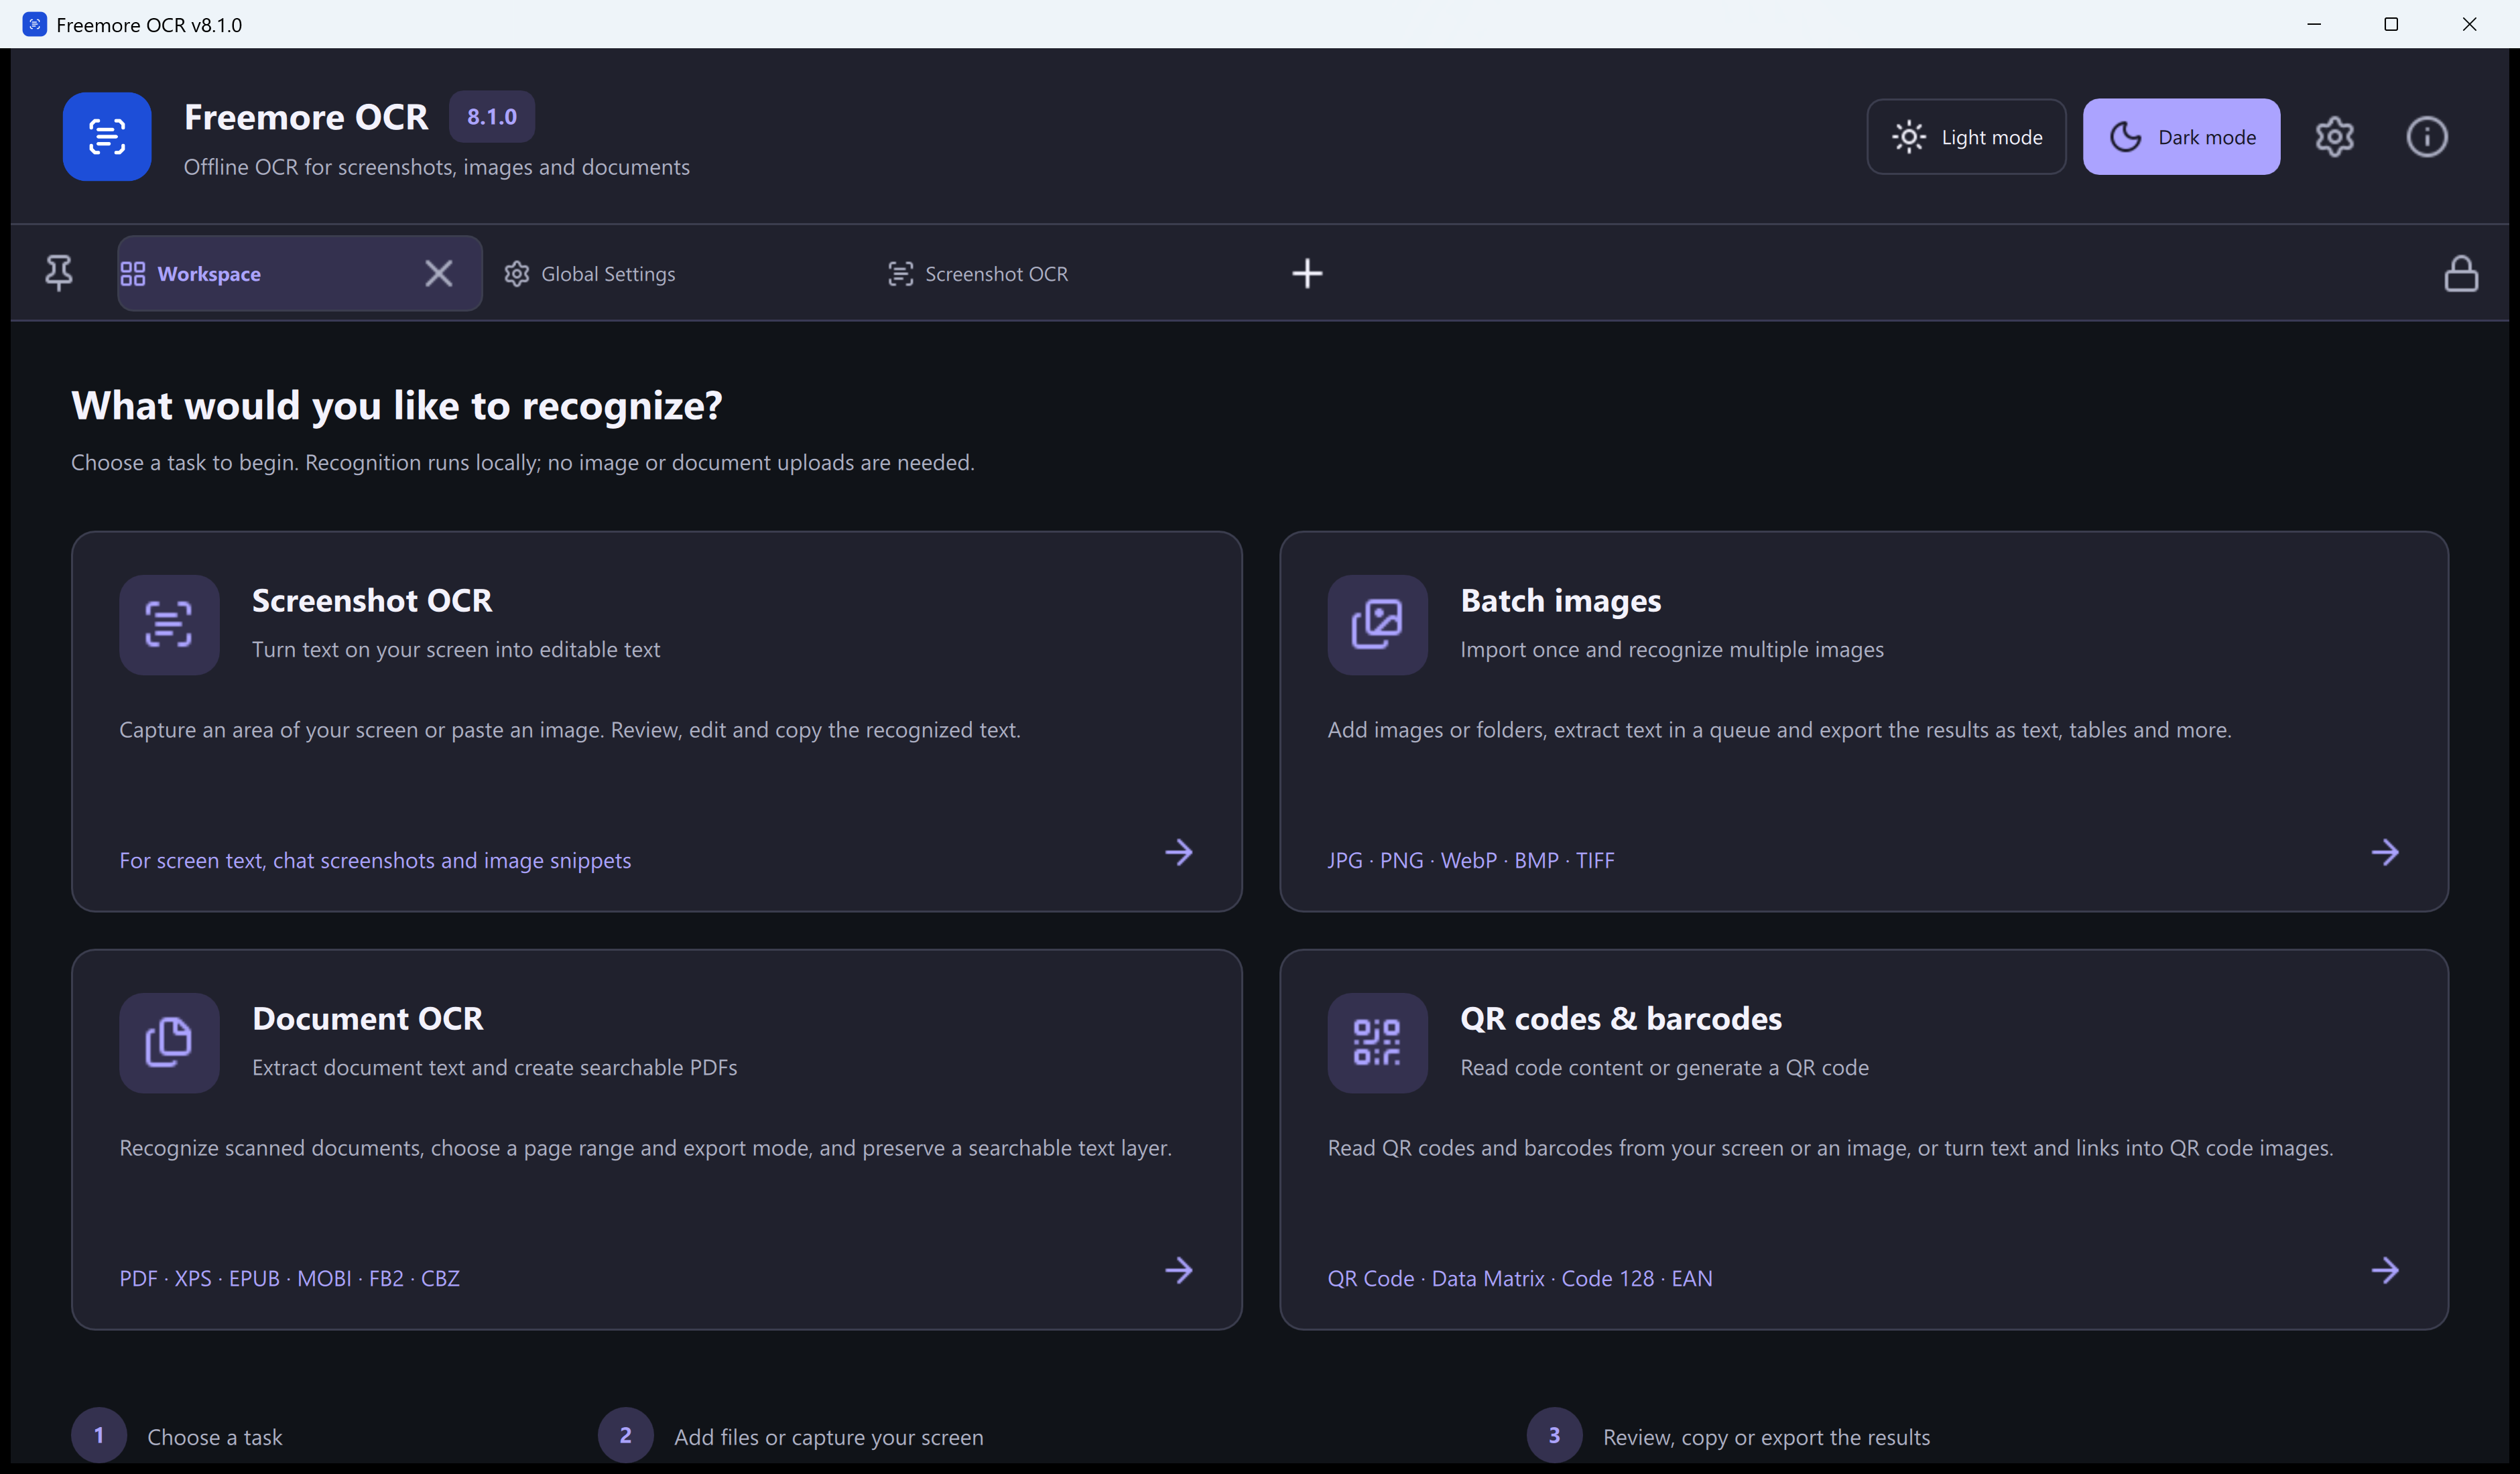Close the Workspace tab
The width and height of the screenshot is (2520, 1474).
pyautogui.click(x=438, y=273)
